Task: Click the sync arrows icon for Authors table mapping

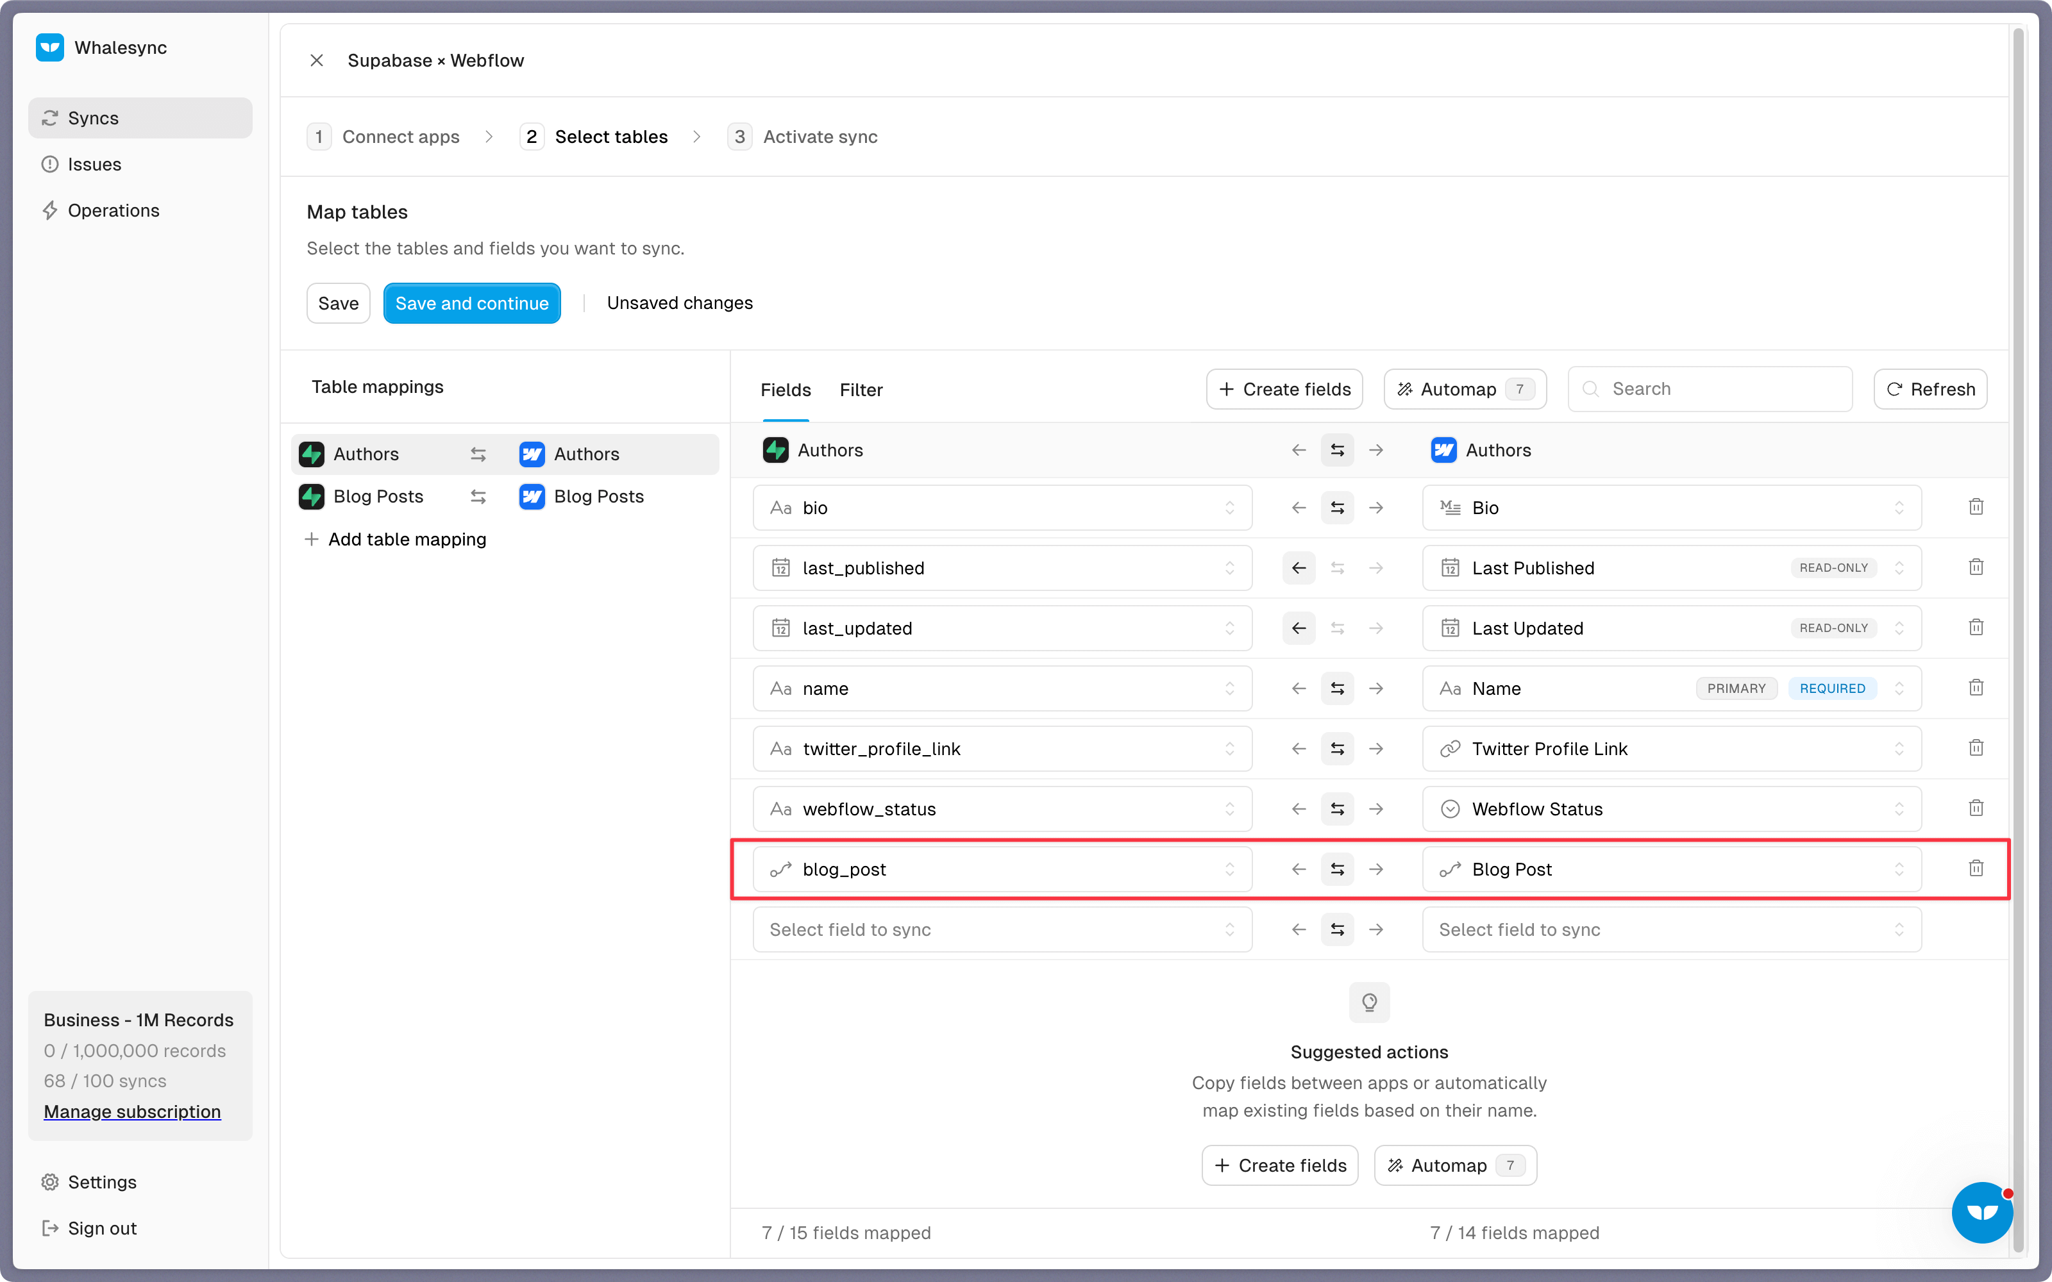Action: [478, 454]
